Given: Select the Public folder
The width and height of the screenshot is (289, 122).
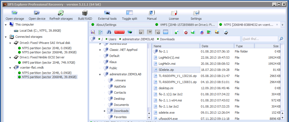Looking at the screenshot, I should [x=113, y=68].
